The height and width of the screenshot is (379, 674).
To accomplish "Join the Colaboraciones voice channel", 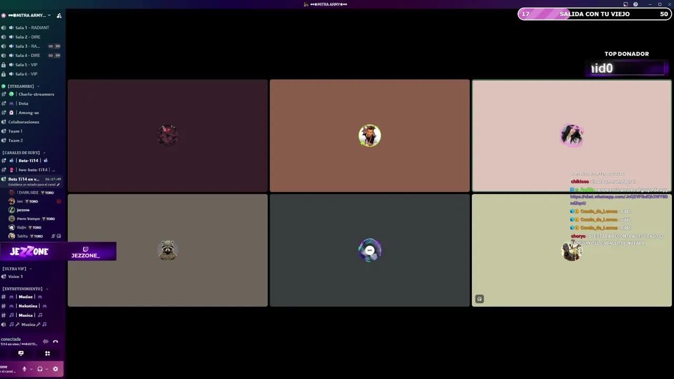I will 32,122.
